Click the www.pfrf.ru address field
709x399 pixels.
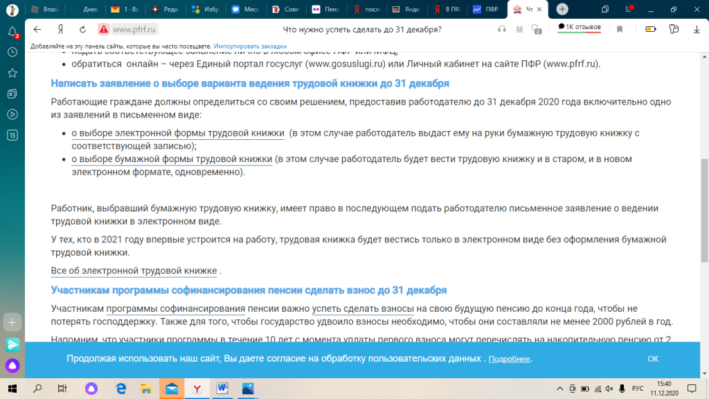point(135,29)
